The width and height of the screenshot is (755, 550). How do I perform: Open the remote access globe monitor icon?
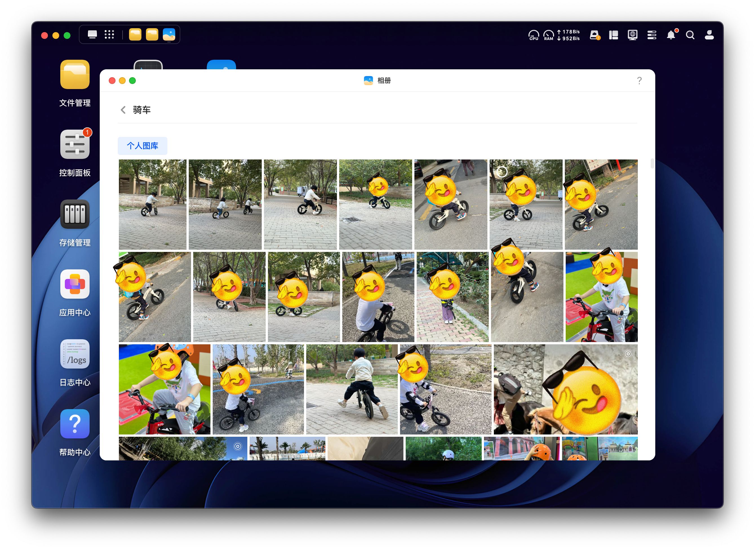pos(632,35)
